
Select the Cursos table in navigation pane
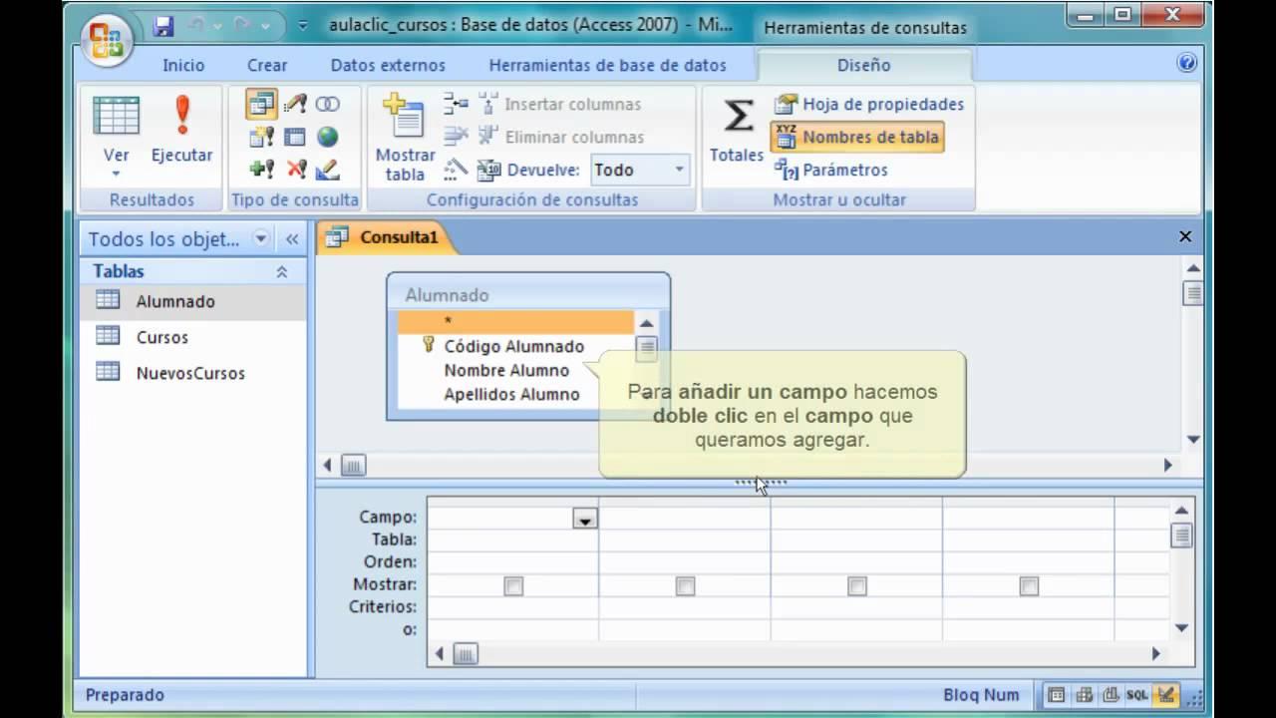coord(161,337)
